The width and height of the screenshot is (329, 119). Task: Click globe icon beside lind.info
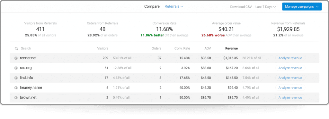(x=16, y=78)
